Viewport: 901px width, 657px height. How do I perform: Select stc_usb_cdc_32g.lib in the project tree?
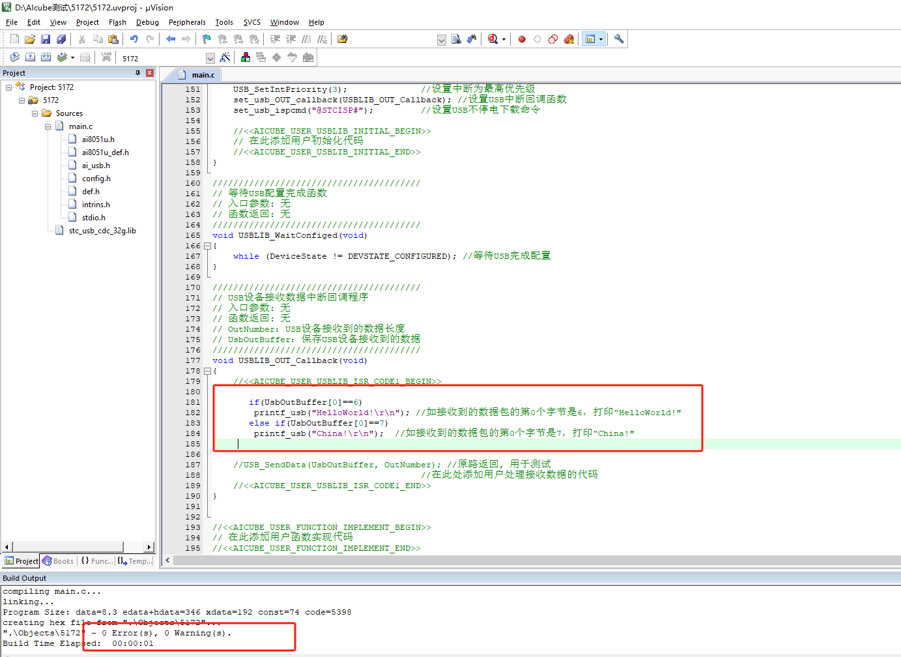[102, 231]
